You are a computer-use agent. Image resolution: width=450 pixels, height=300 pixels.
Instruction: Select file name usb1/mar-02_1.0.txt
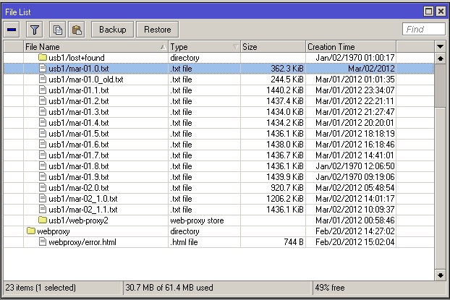tap(83, 199)
